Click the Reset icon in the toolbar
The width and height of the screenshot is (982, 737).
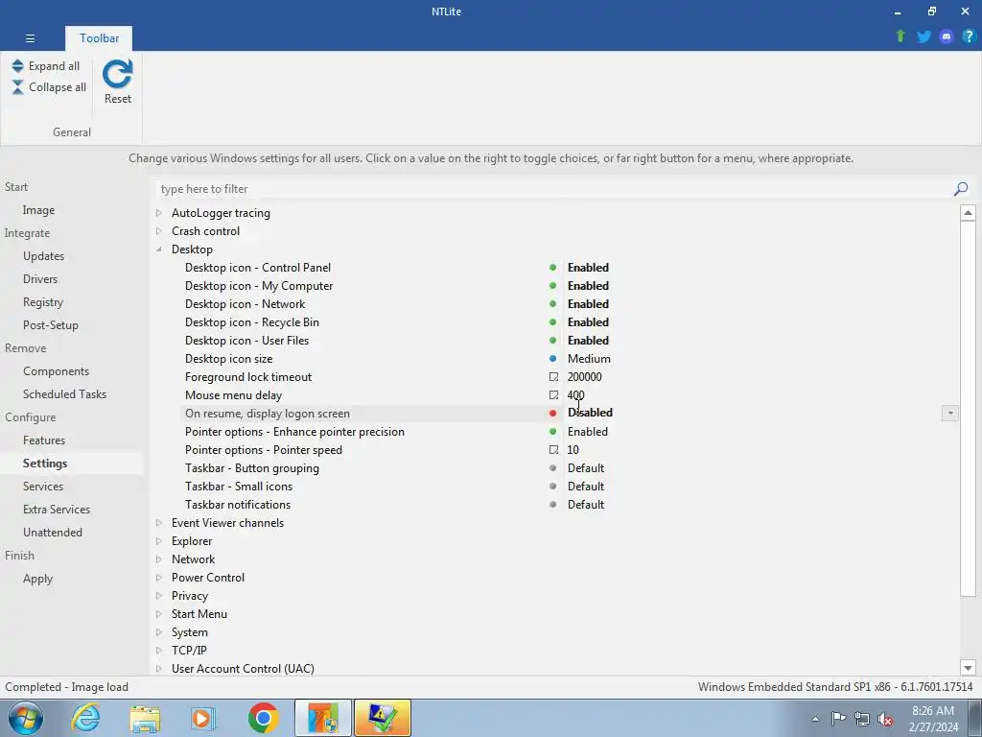tap(118, 74)
